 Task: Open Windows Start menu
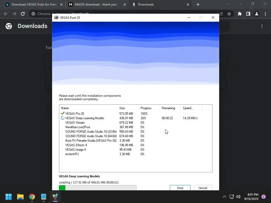pos(8,197)
